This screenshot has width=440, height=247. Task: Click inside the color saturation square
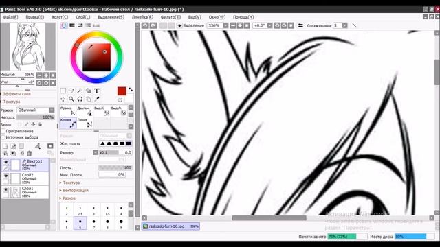[x=96, y=58]
